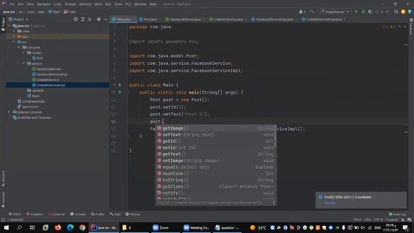This screenshot has height=233, width=414.
Task: Open ImageResizer run configuration dropdown
Action: point(335,12)
